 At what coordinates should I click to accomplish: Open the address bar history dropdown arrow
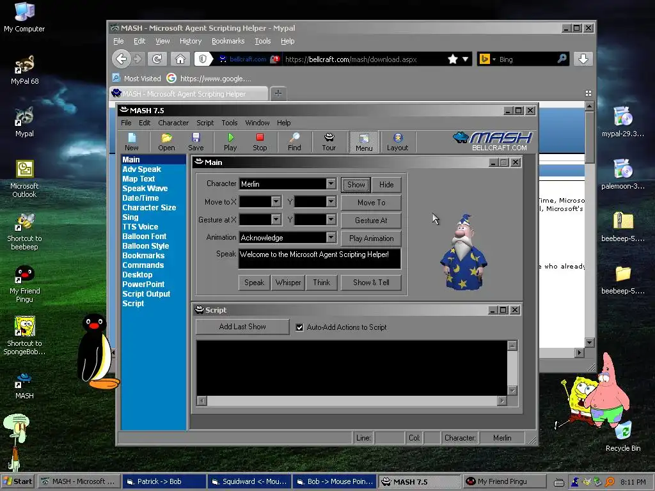click(x=465, y=59)
